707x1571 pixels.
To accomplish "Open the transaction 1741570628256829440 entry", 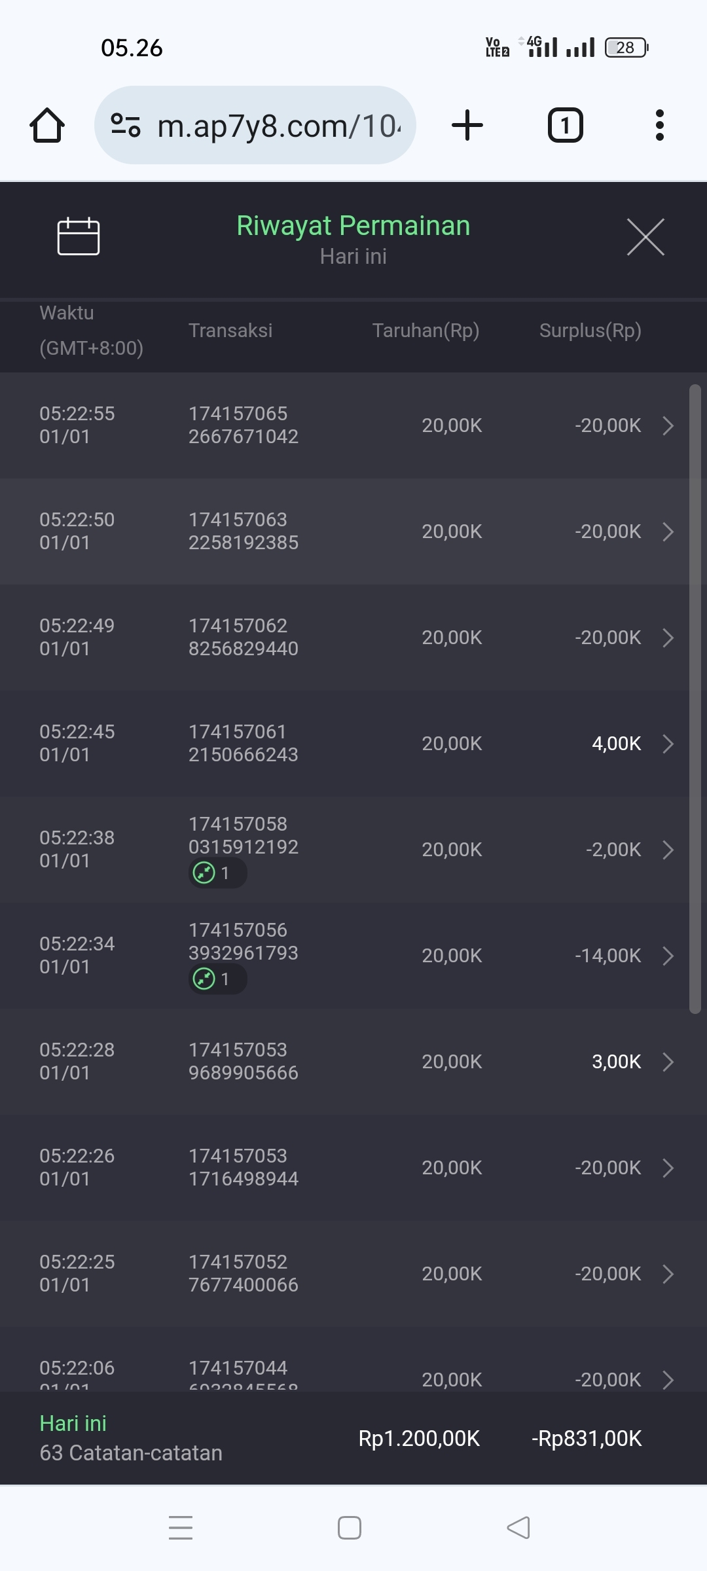I will point(243,638).
